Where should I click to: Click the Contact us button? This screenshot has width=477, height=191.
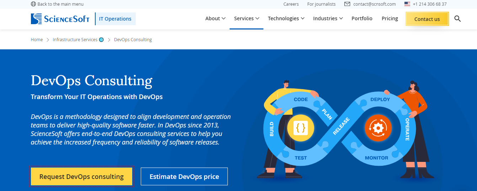pyautogui.click(x=427, y=19)
